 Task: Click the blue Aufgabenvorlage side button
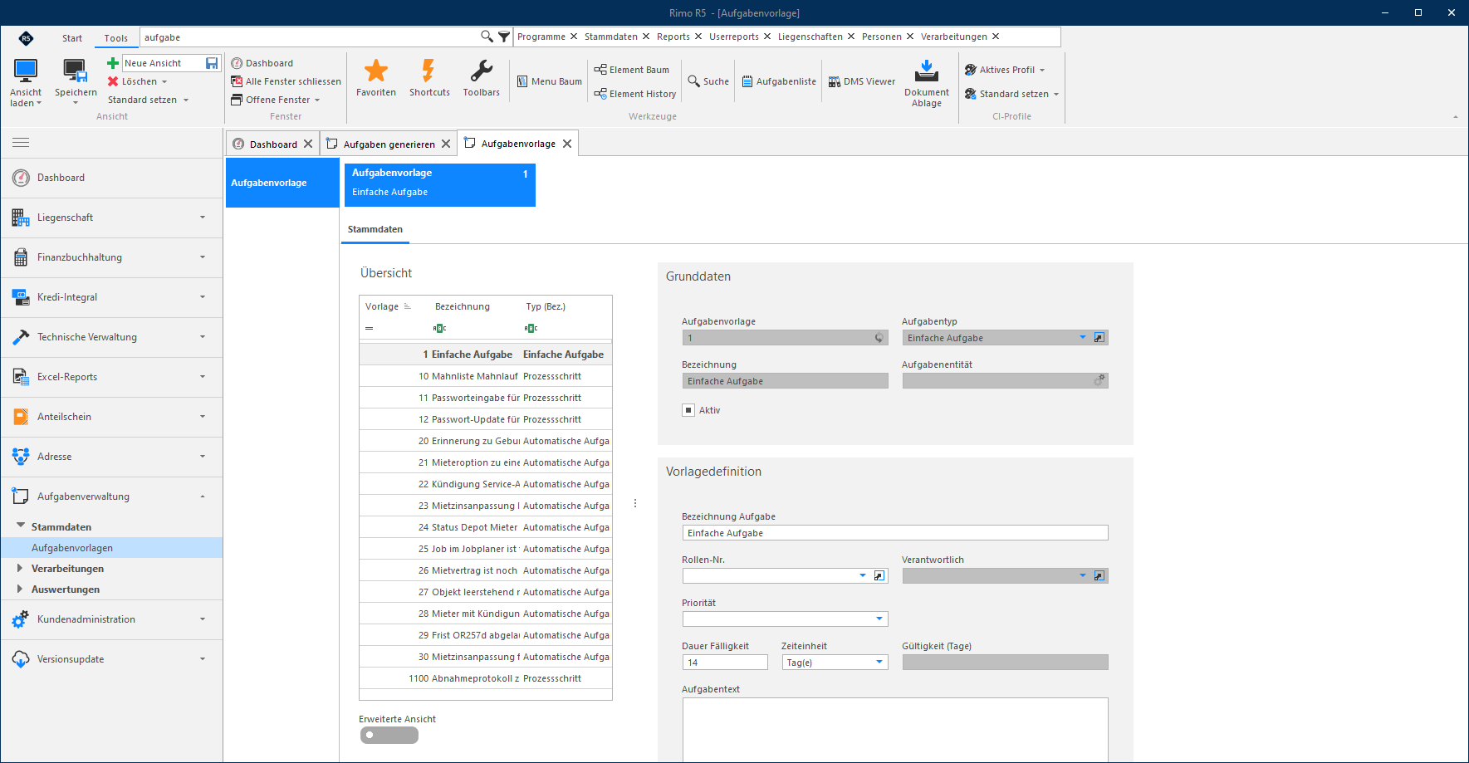[282, 183]
